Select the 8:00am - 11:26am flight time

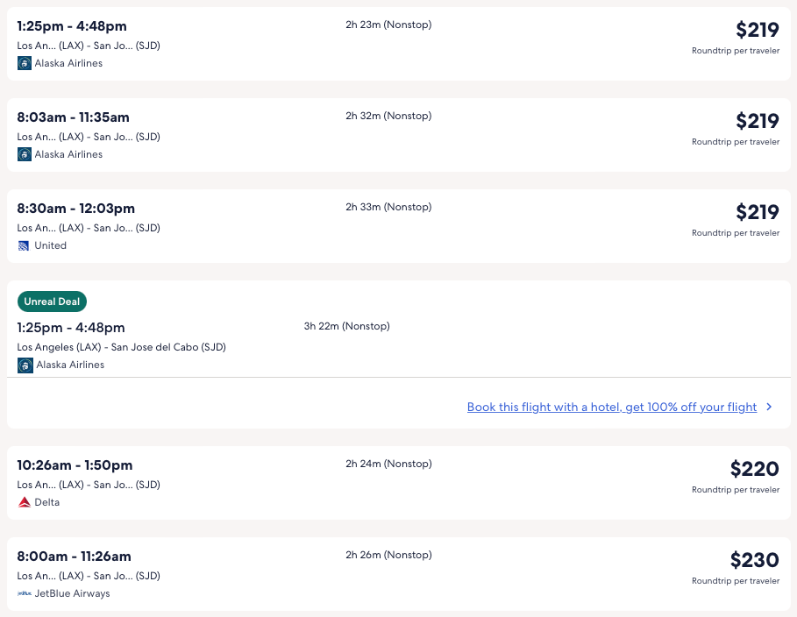coord(74,557)
